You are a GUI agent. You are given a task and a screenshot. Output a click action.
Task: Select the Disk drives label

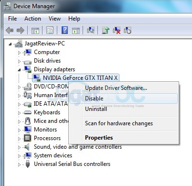click(47, 61)
